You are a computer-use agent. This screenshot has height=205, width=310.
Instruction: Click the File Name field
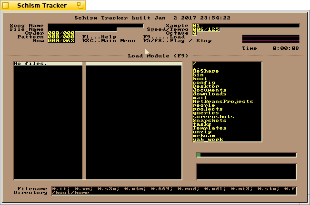[82, 29]
